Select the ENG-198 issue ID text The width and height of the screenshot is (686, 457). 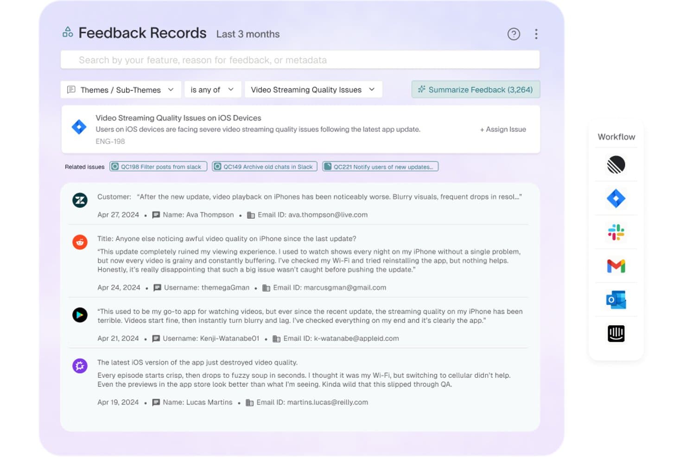tap(110, 142)
